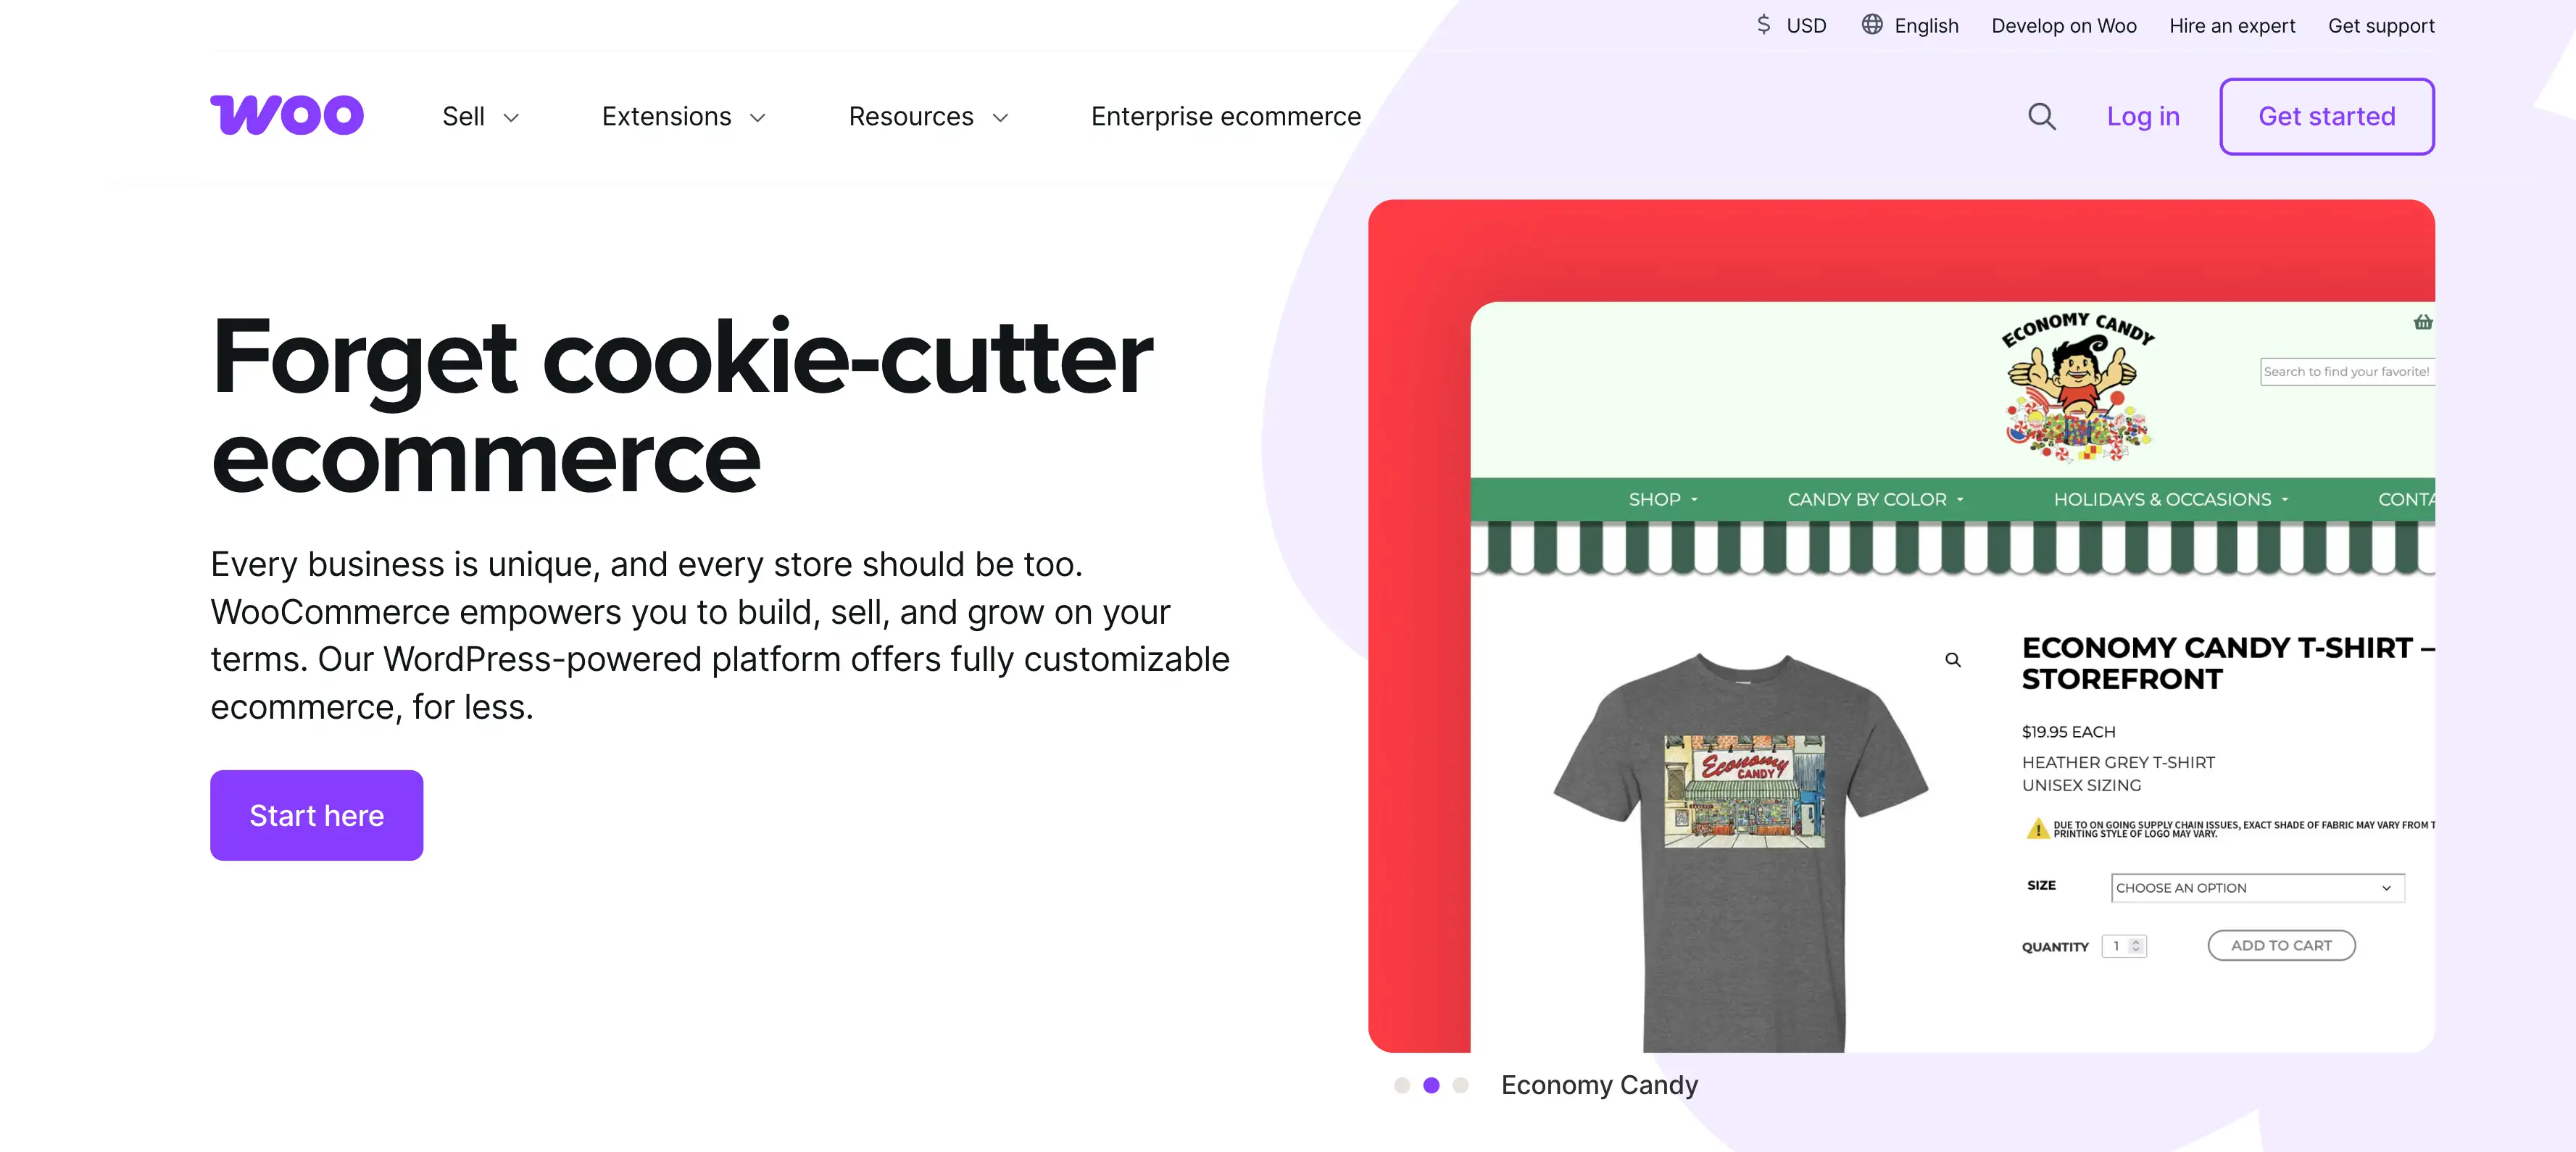Screen dimensions: 2576x1152
Task: Open the Resources menu
Action: pyautogui.click(x=910, y=117)
